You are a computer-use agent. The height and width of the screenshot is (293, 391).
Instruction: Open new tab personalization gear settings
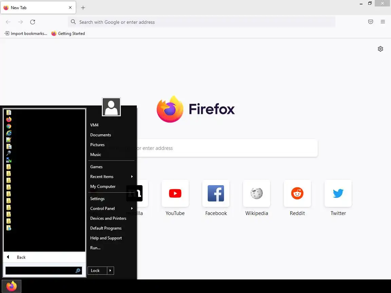coord(380,49)
